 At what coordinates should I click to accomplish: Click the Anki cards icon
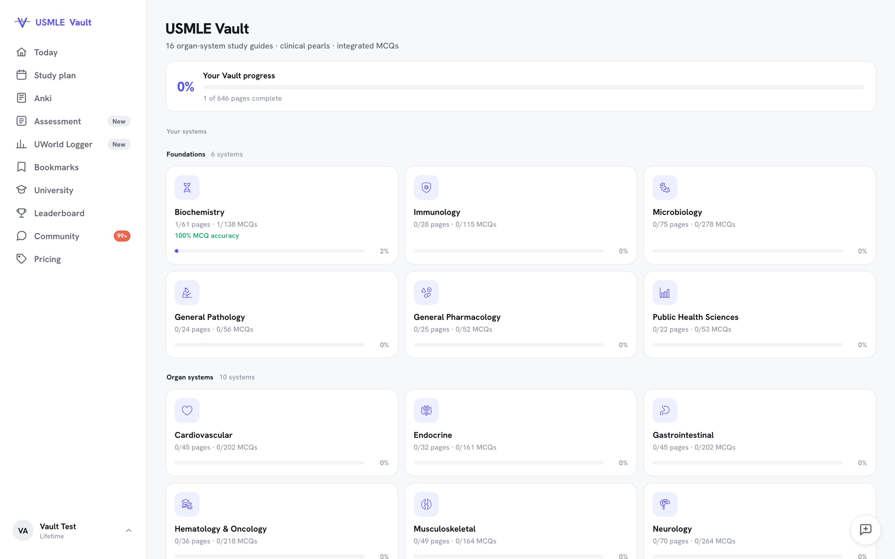click(x=22, y=98)
